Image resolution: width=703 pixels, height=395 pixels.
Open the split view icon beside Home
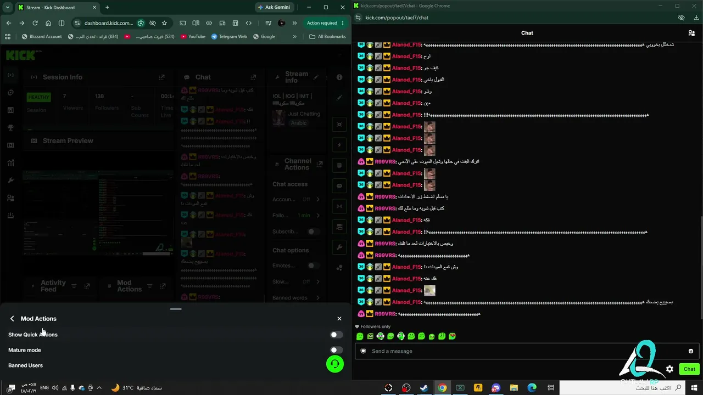tap(62, 23)
